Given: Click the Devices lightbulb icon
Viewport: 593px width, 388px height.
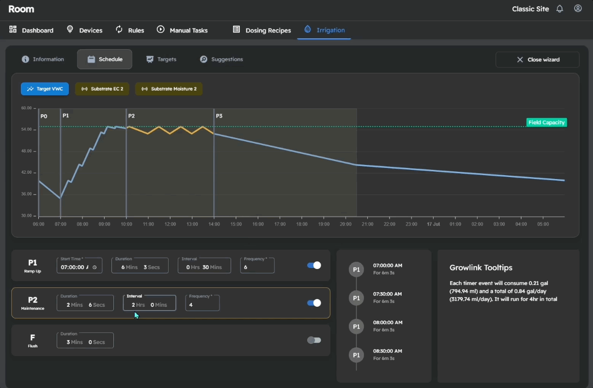Looking at the screenshot, I should click(x=70, y=30).
